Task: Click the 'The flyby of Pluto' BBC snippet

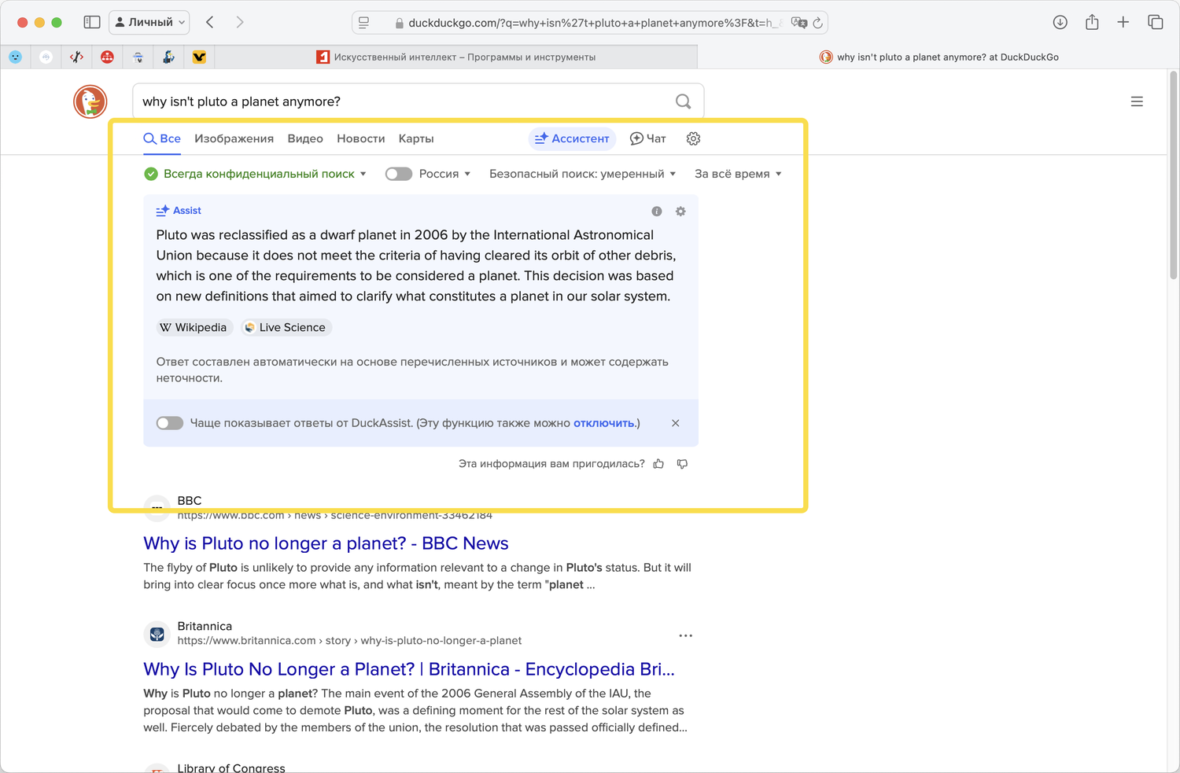Action: (418, 576)
